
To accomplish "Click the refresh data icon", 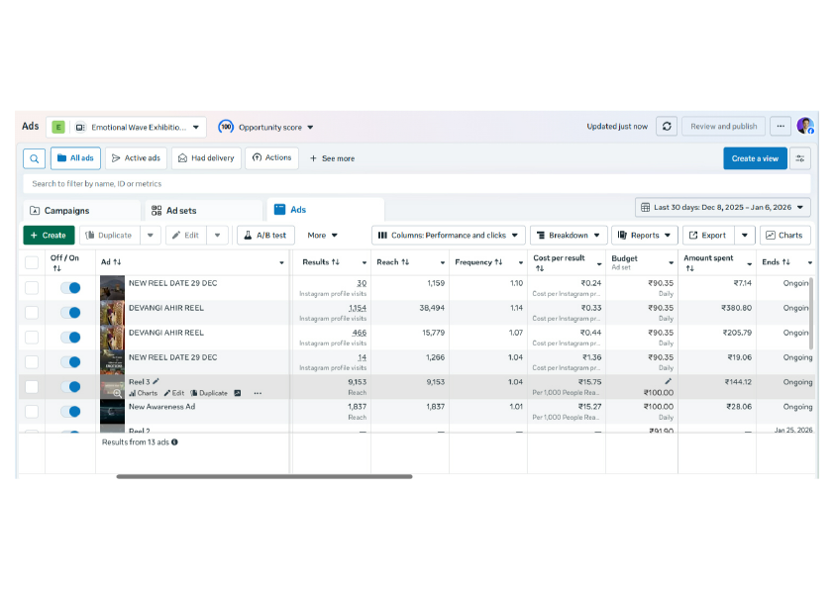I will point(667,127).
